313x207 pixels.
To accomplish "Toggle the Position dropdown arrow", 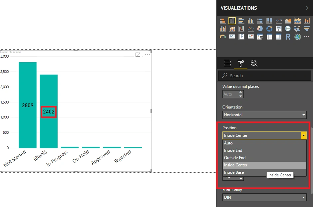I will (304, 135).
